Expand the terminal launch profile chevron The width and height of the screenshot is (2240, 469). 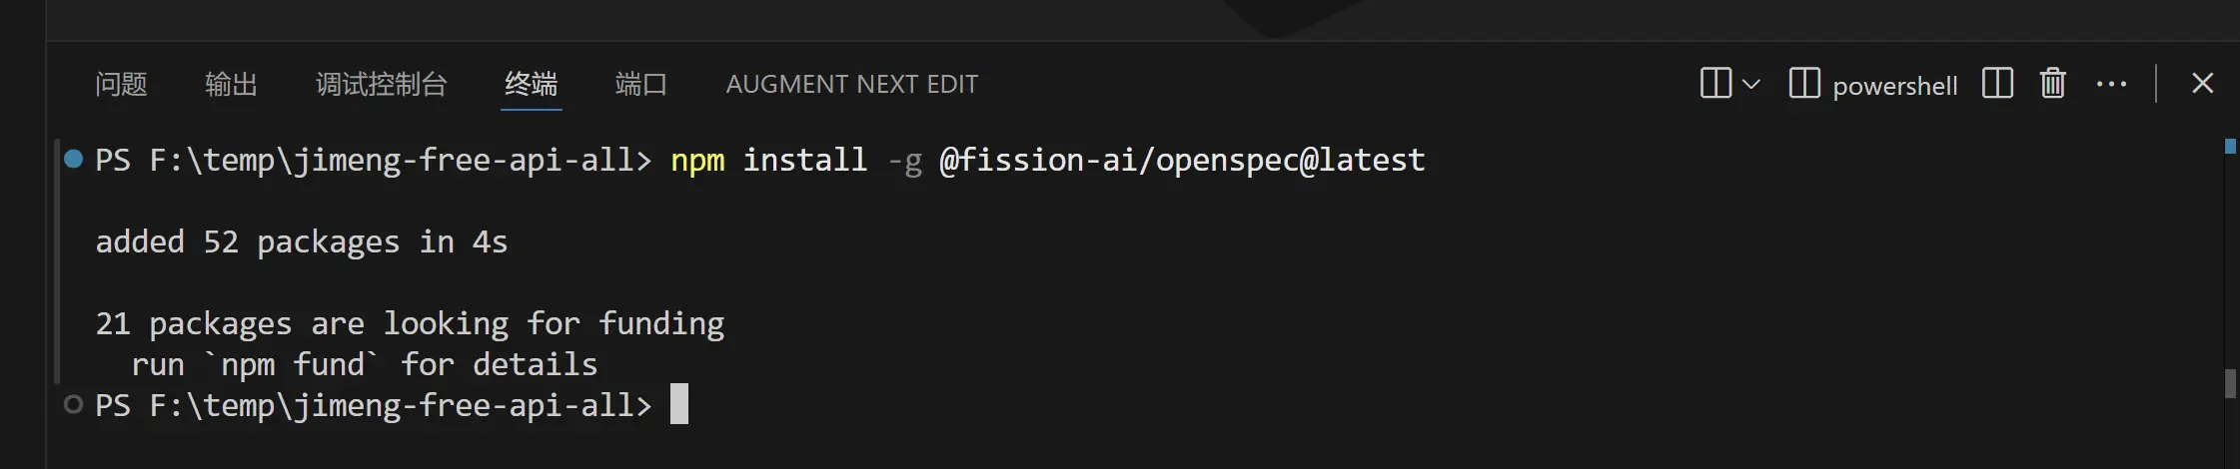1751,84
